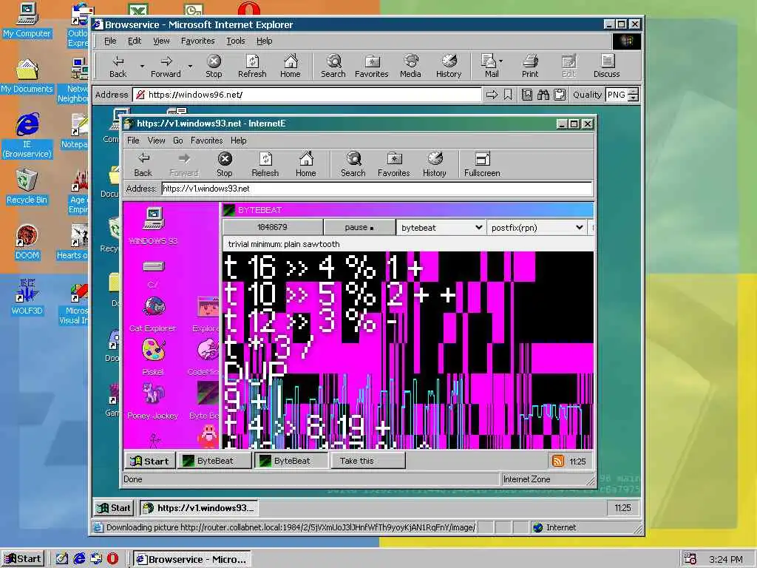The image size is (757, 568).
Task: Click Stop icon in Browservice toolbar
Action: [214, 67]
